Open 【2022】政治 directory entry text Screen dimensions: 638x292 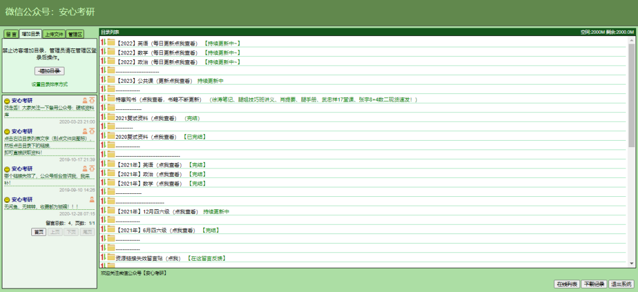tap(157, 62)
